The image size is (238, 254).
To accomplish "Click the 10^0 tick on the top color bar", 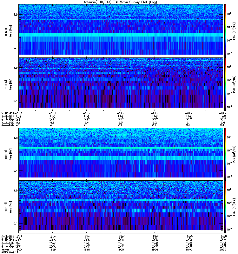I will 229,14.
